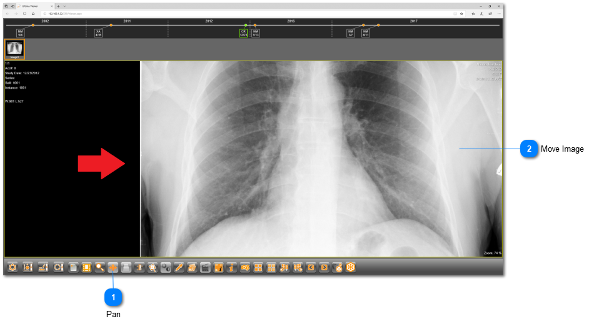Select the XA 4/16 study marker in 2011
The width and height of the screenshot is (594, 329).
click(99, 33)
